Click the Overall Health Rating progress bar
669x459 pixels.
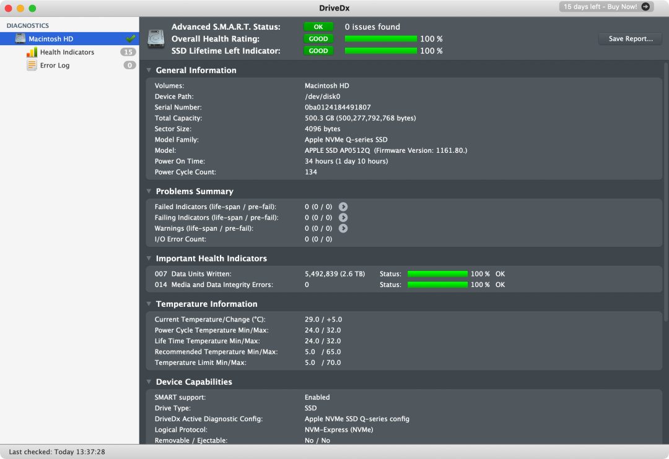[x=380, y=39]
